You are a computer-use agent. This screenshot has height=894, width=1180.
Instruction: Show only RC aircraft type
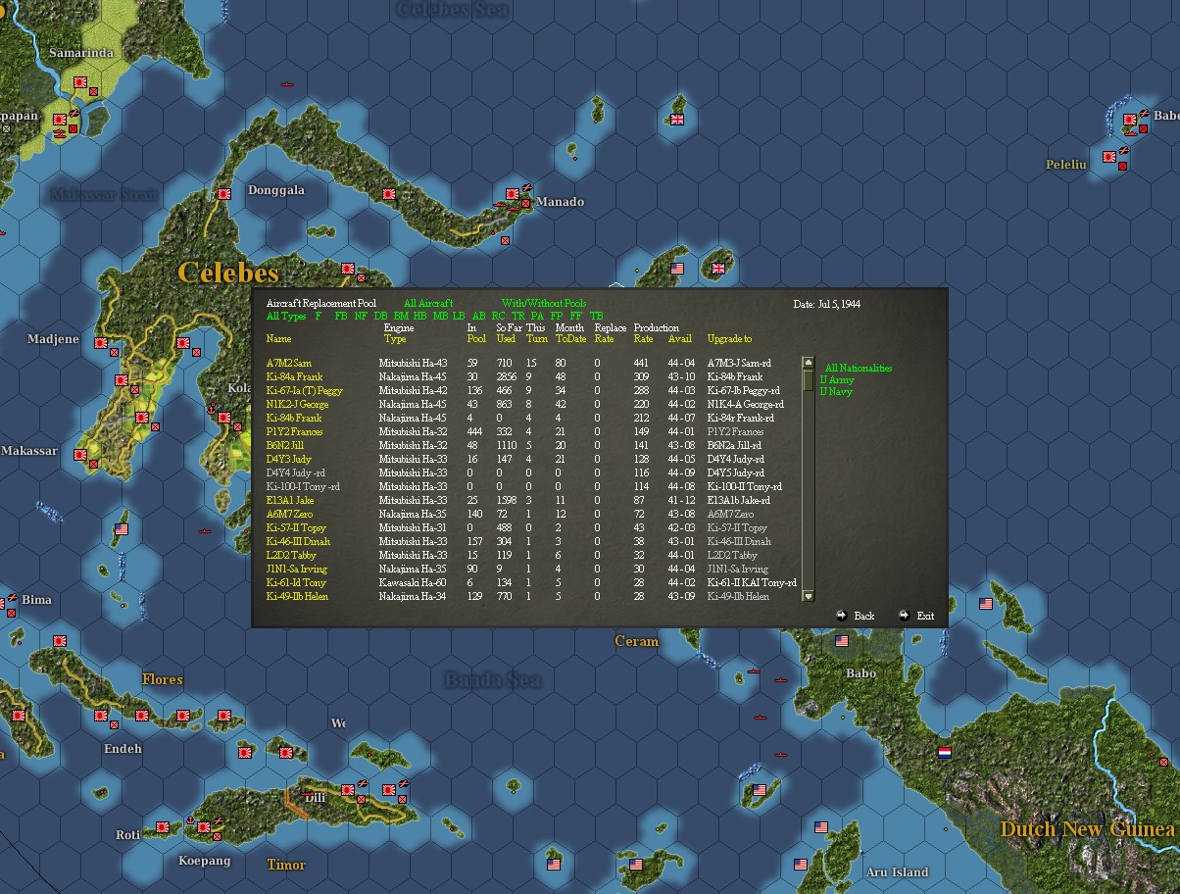tap(499, 317)
